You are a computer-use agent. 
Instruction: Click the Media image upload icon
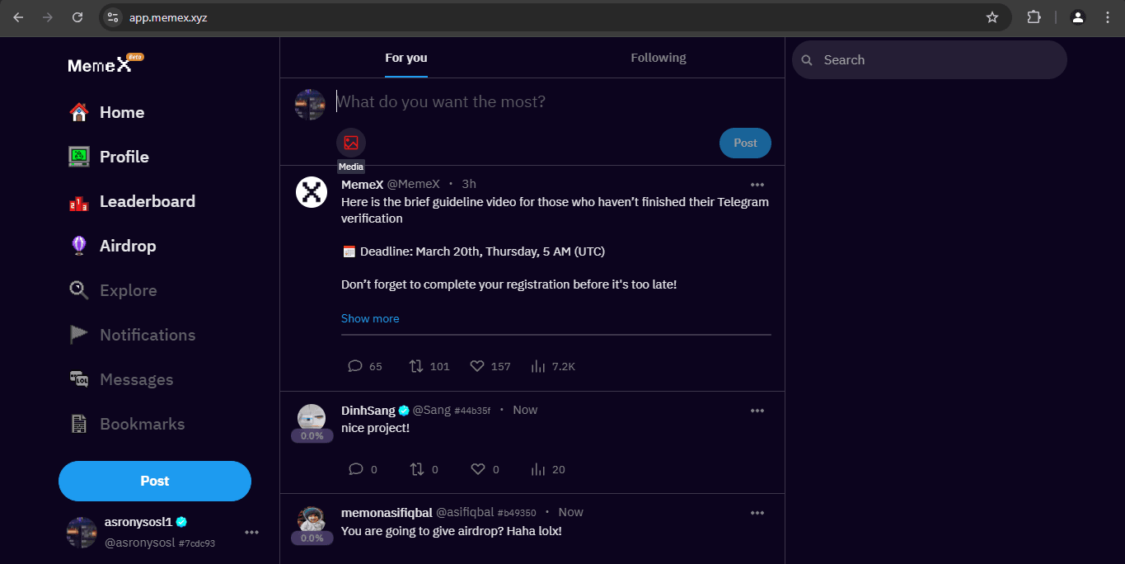(x=351, y=143)
